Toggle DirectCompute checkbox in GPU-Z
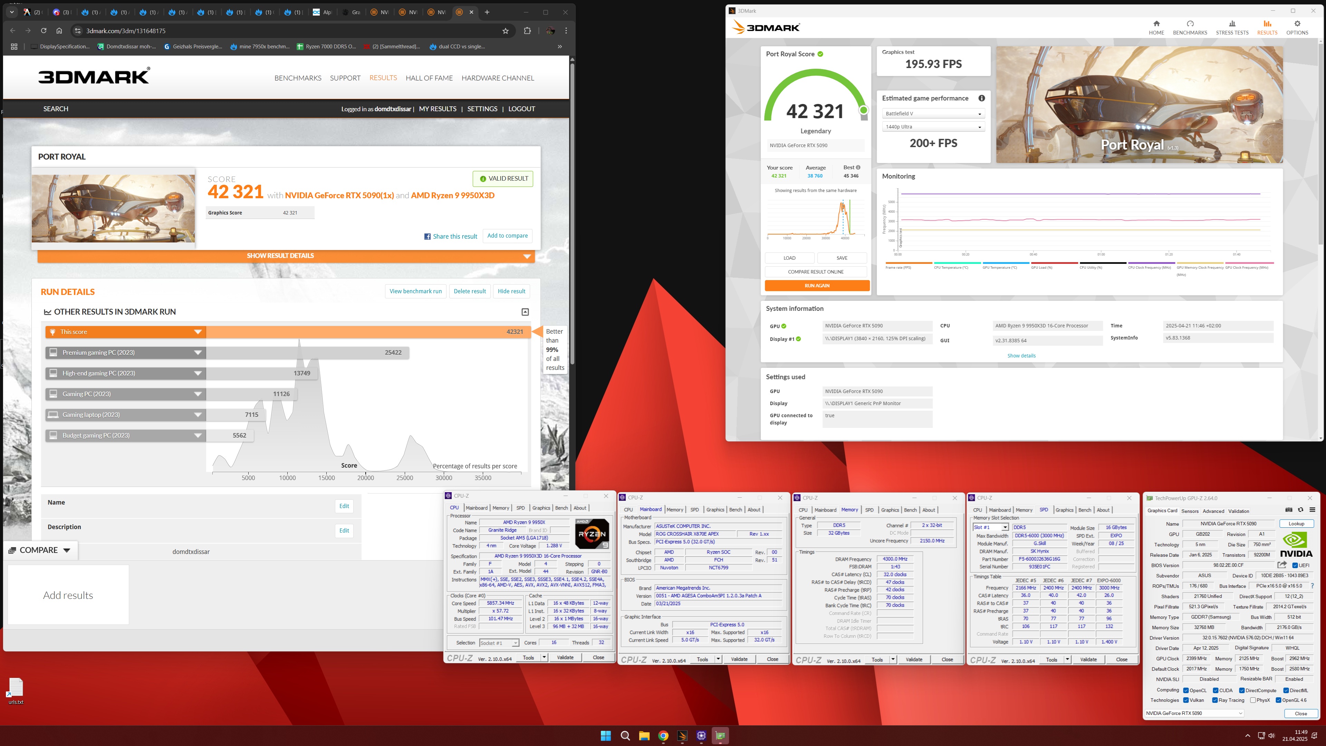1326x746 pixels. pos(1242,690)
